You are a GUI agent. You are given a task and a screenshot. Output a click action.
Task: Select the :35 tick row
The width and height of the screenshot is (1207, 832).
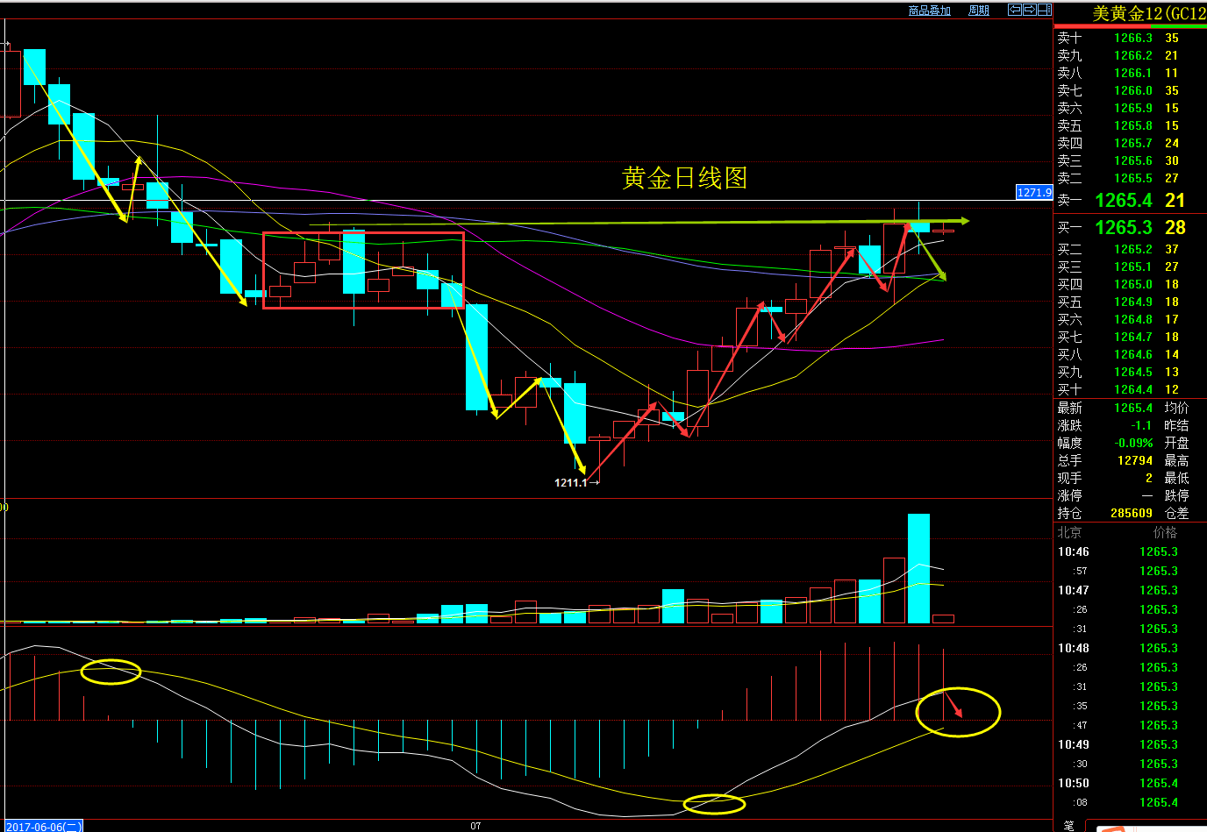1130,706
